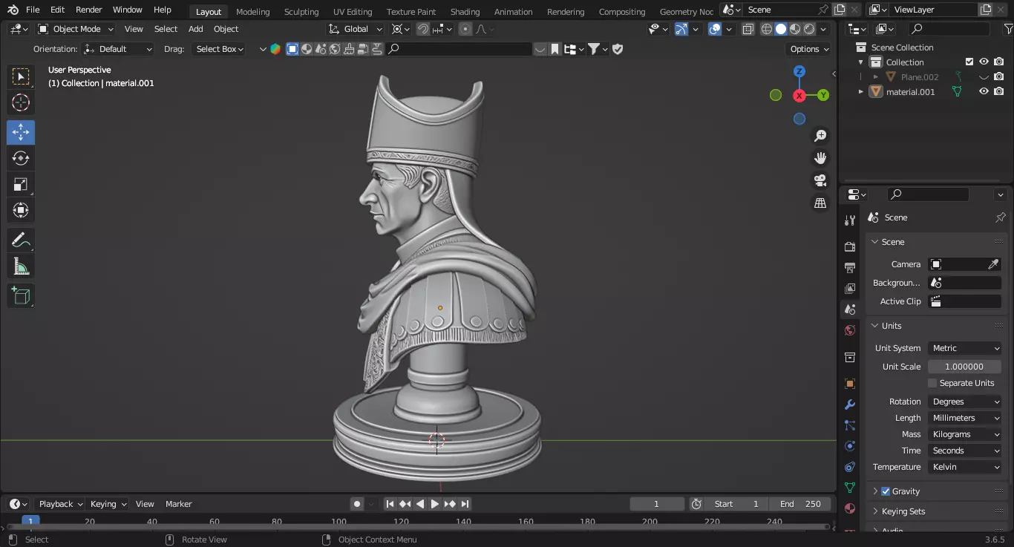This screenshot has width=1014, height=547.
Task: Open the Temperature Kelvin dropdown
Action: 964,467
